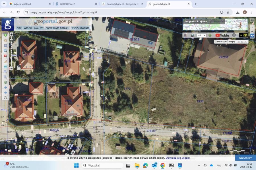
Task: Open the Chrome profile avatar
Action: coord(245,12)
